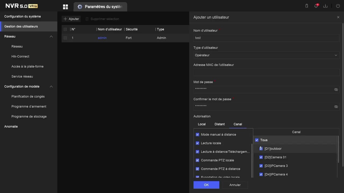Click the Sécurité column header
This screenshot has width=344, height=193.
point(132,29)
